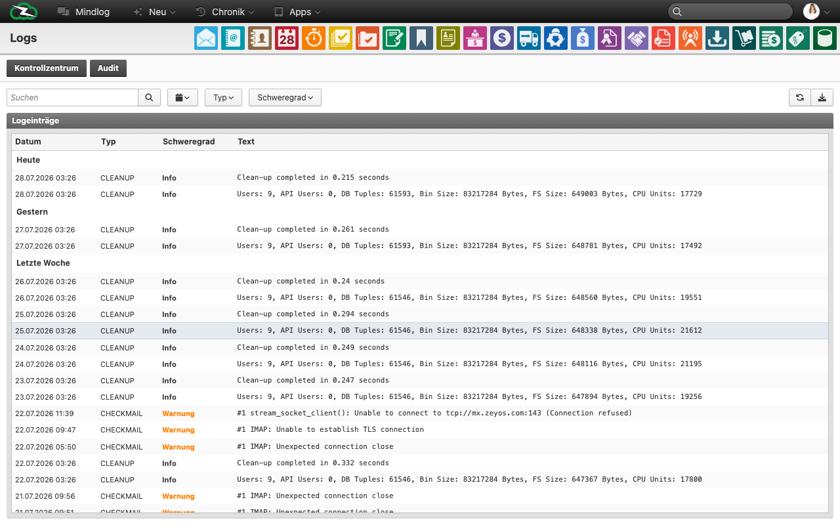Sort by the Text column header

(x=246, y=142)
